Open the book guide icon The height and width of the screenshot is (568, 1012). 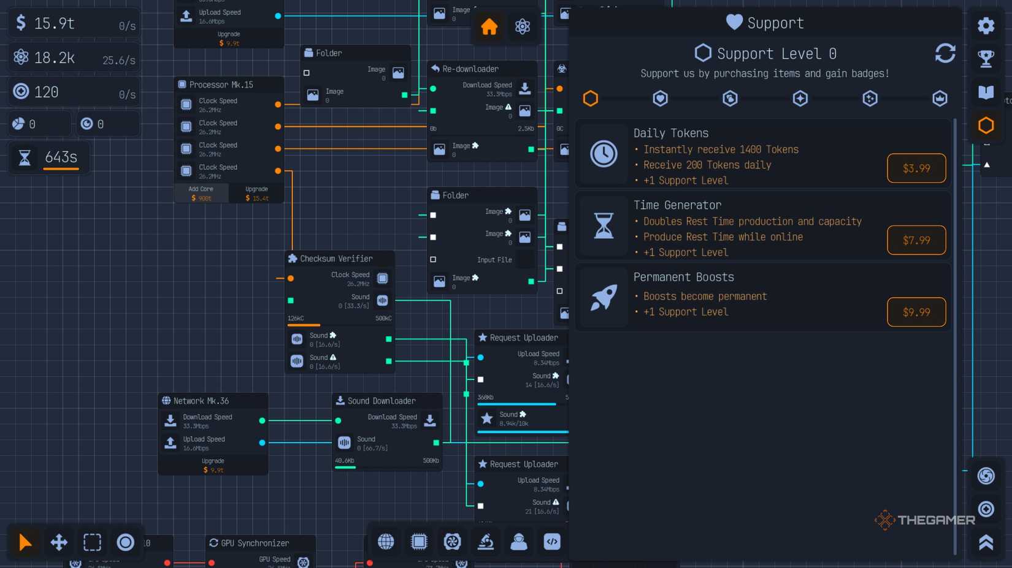[986, 92]
